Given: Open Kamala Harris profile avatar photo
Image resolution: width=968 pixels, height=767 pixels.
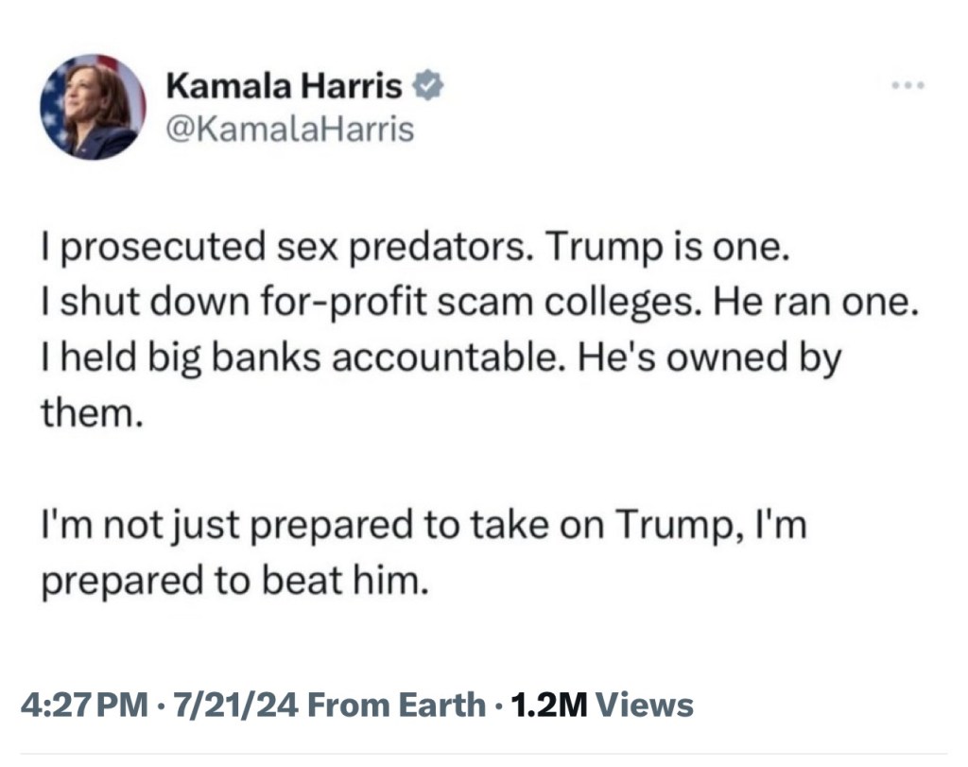Looking at the screenshot, I should coord(92,106).
